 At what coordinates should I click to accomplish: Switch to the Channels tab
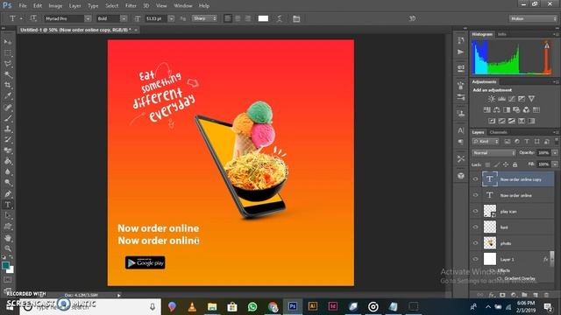coord(498,132)
